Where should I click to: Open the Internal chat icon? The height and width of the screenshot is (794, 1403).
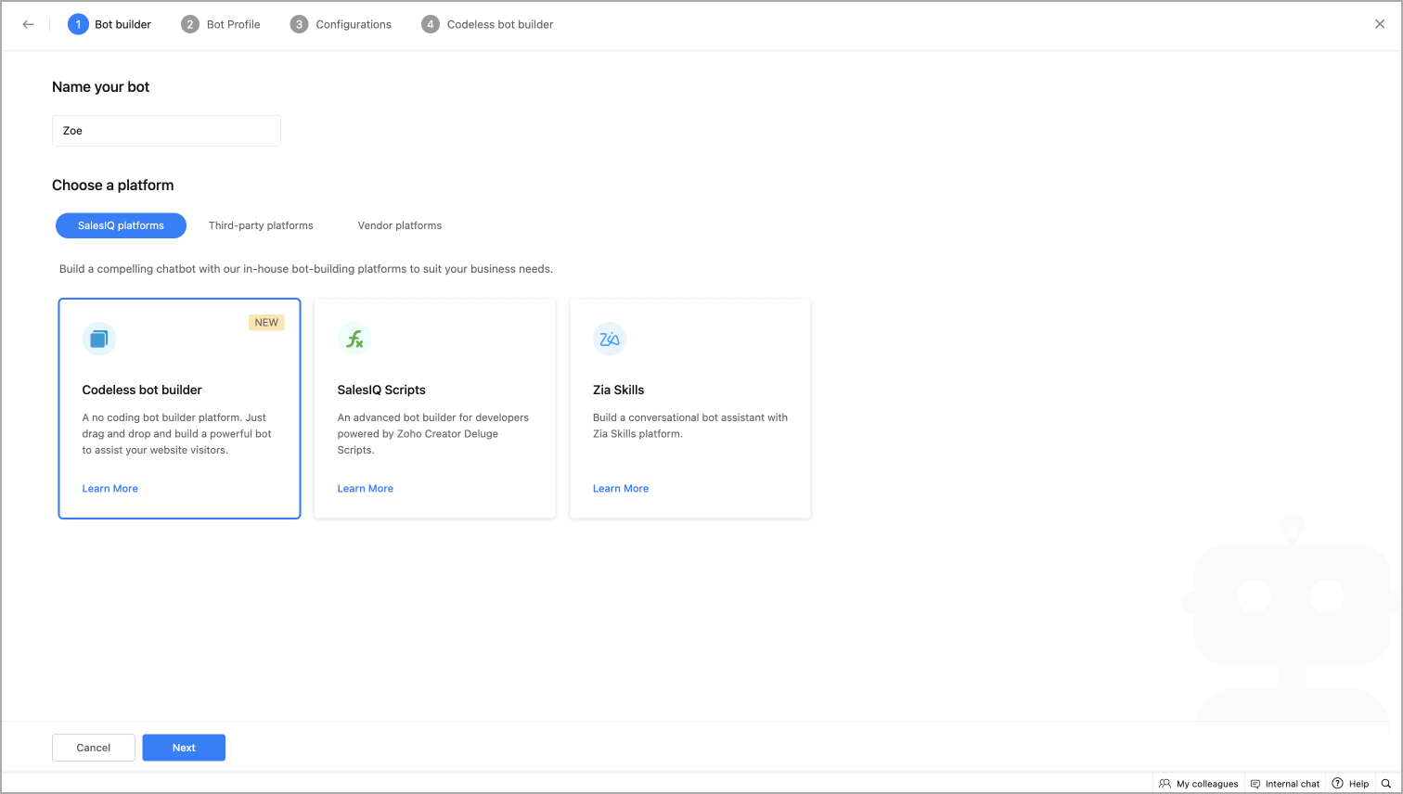[x=1255, y=784]
